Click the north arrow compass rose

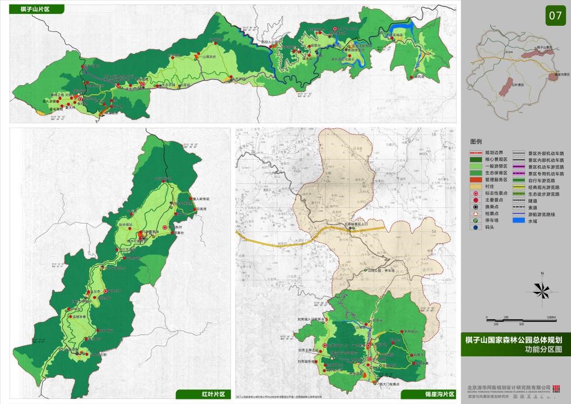(541, 289)
